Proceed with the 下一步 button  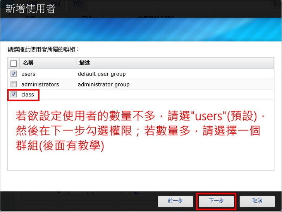(216, 201)
